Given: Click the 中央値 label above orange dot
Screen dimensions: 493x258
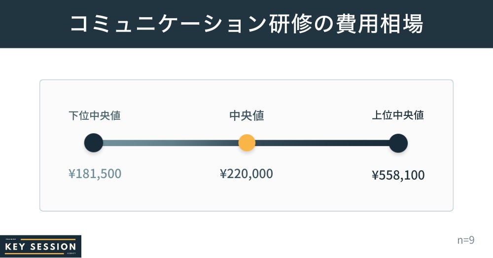Looking at the screenshot, I should point(246,115).
